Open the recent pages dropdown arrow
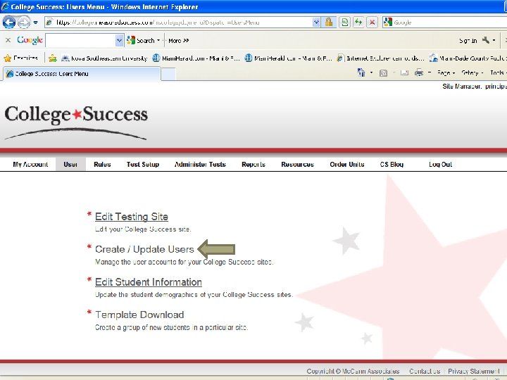This screenshot has width=507, height=380. 36,23
